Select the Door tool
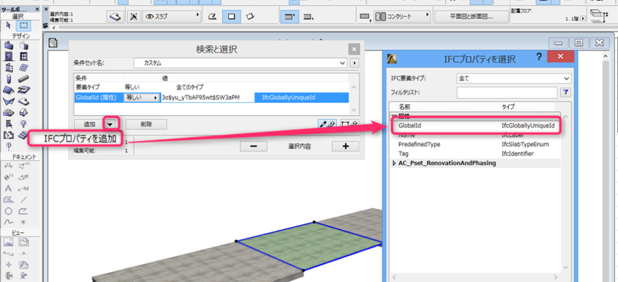The width and height of the screenshot is (618, 282). click(9, 56)
